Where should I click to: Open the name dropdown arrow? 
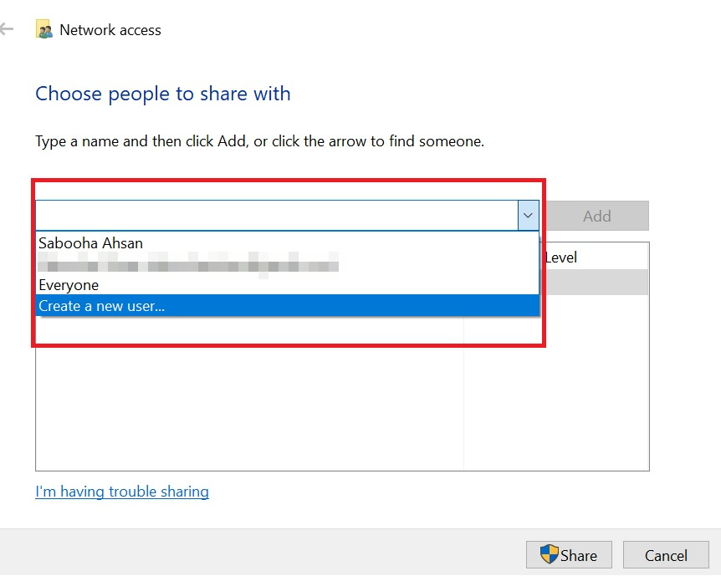[x=528, y=215]
